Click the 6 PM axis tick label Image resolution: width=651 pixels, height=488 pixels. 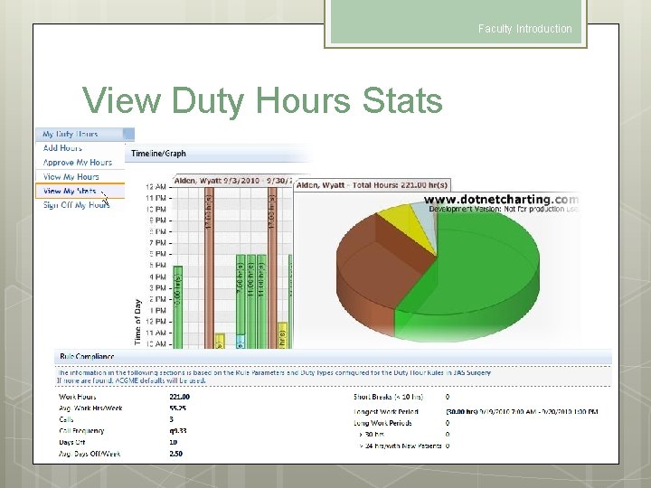point(157,254)
